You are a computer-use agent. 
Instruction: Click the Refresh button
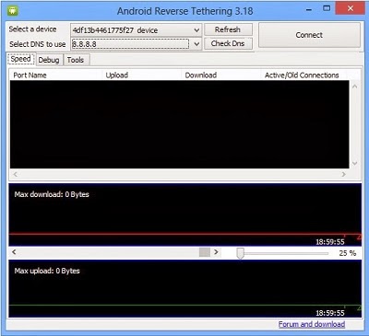pos(228,29)
